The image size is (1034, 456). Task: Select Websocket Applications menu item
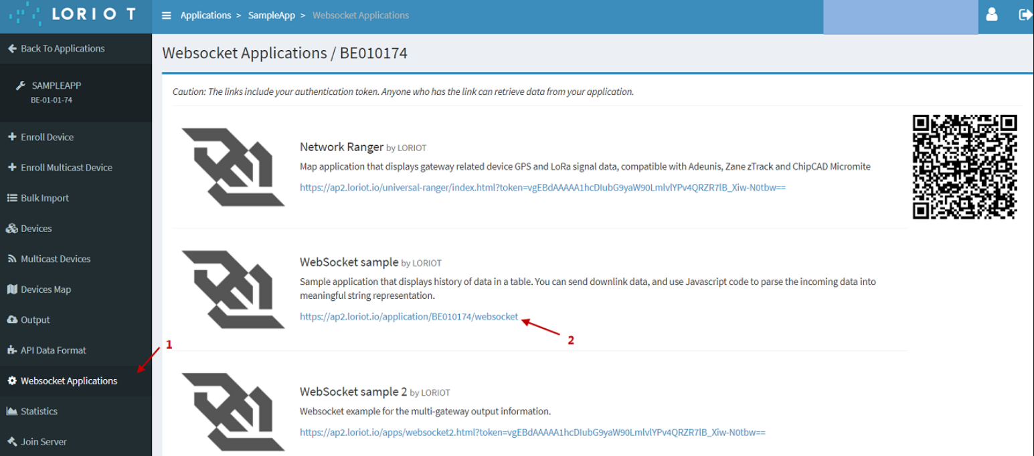coord(76,380)
